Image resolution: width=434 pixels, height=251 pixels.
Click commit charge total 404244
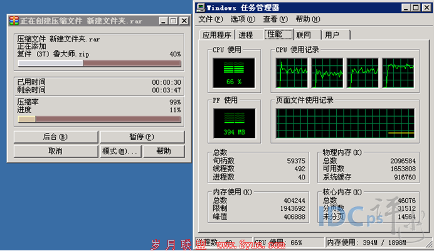point(295,201)
